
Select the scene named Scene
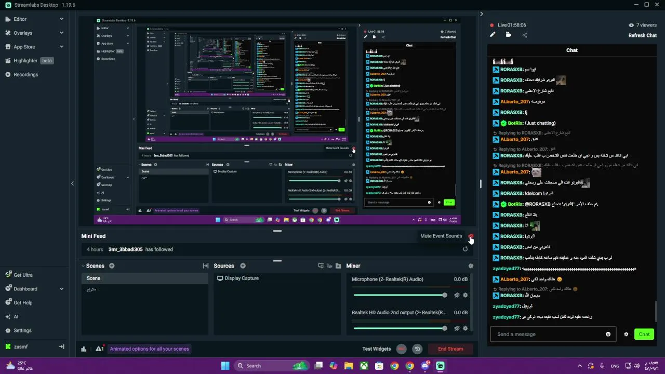[145, 278]
